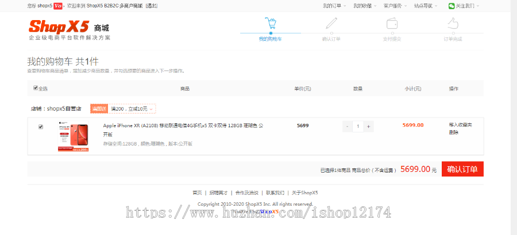Viewport: 517px width, 235px height.
Task: Click the 确认订单 red button
Action: coord(462,169)
